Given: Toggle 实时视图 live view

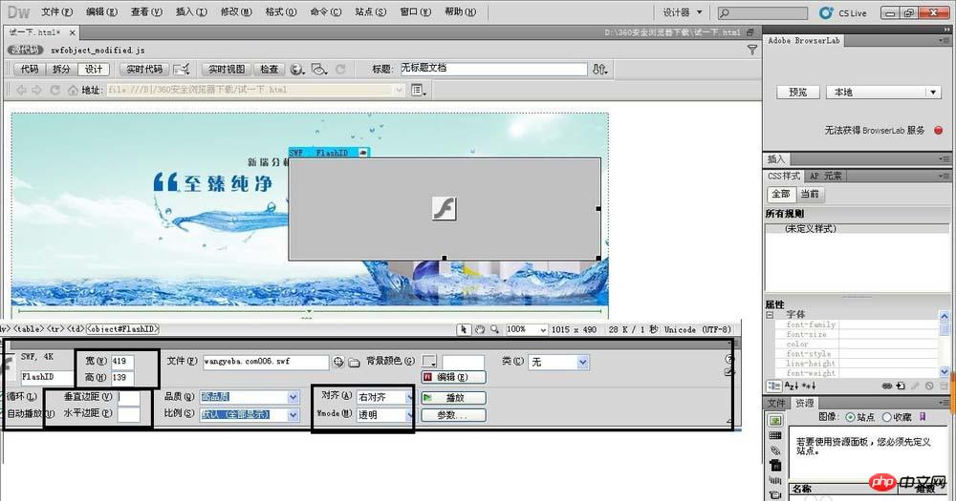Looking at the screenshot, I should [x=227, y=70].
